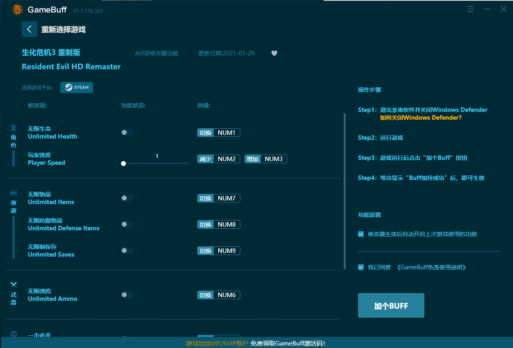Uncheck auto-enable last used functions checkbox

tap(361, 234)
